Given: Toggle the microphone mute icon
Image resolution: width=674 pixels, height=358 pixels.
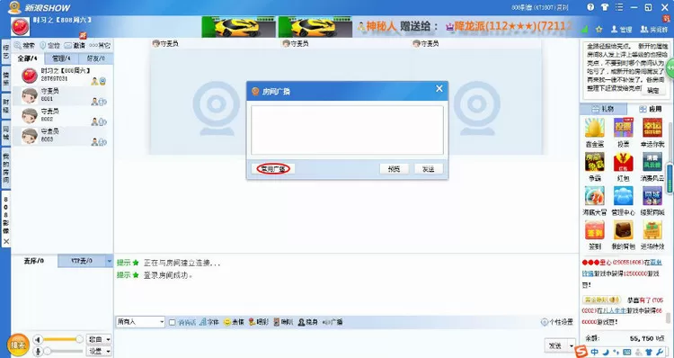Looking at the screenshot, I should pyautogui.click(x=38, y=352).
